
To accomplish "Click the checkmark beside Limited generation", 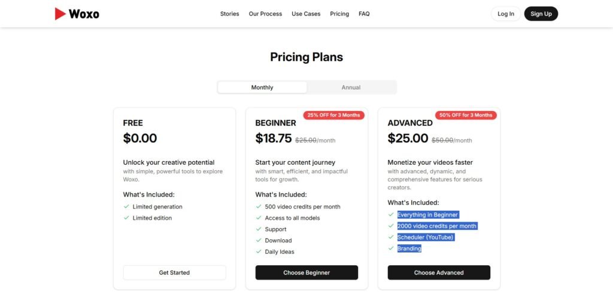I will pyautogui.click(x=126, y=207).
